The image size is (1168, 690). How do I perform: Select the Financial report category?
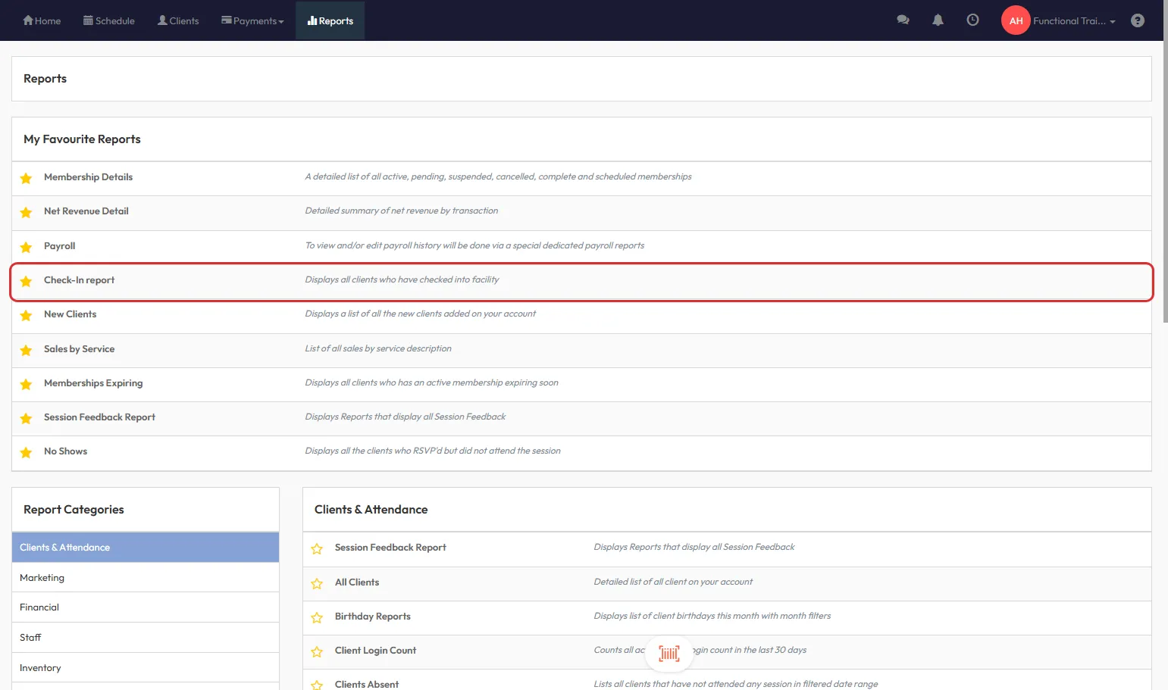click(x=39, y=607)
